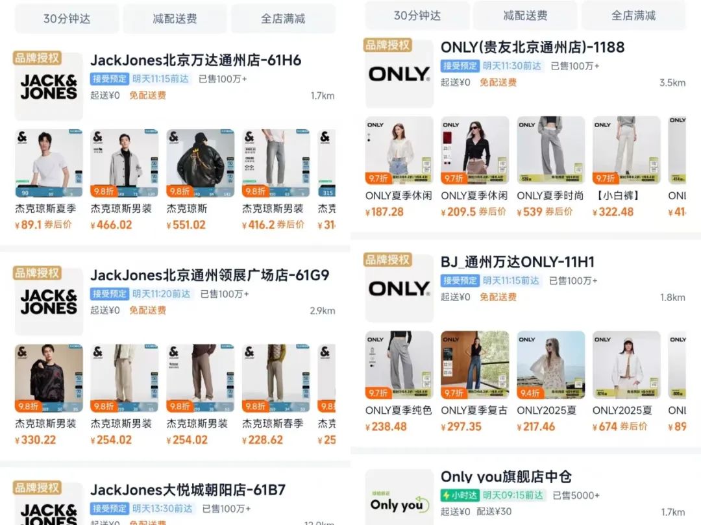Viewport: 701px width, 525px height.
Task: Select right 30分钟达 filter tab
Action: click(417, 16)
